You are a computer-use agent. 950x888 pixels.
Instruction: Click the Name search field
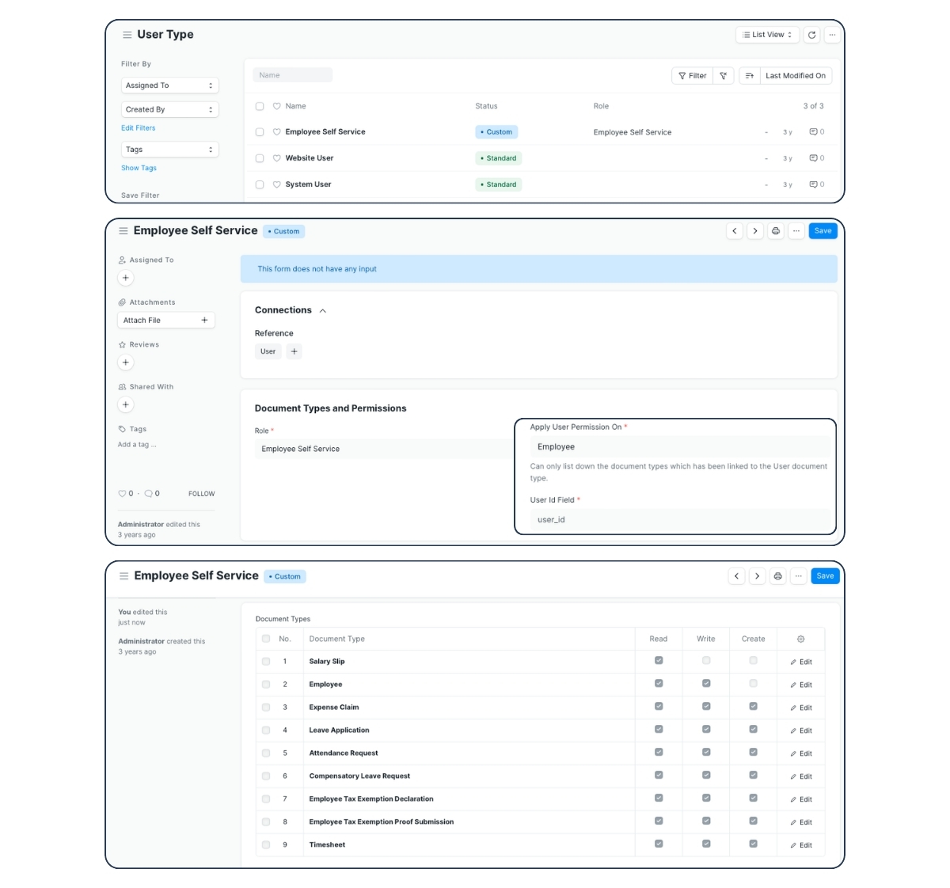click(x=292, y=75)
